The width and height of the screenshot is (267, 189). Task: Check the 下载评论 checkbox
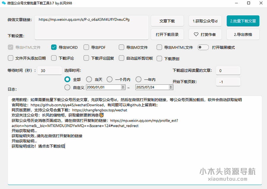tap(54, 58)
